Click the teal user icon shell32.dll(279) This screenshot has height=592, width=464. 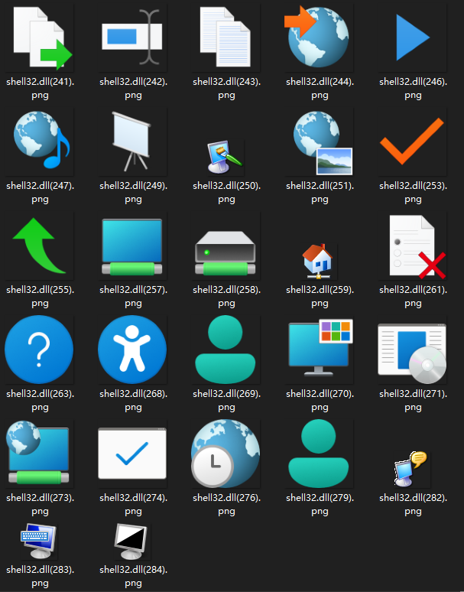pyautogui.click(x=319, y=453)
